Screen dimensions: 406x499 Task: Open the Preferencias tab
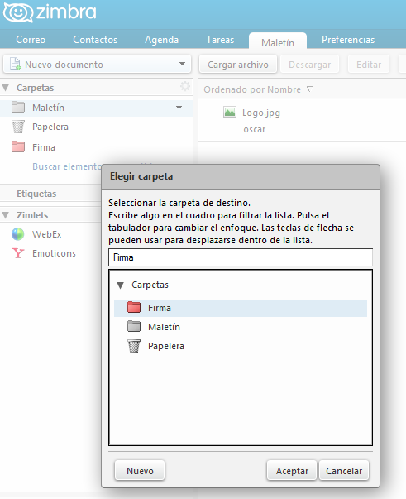[348, 40]
